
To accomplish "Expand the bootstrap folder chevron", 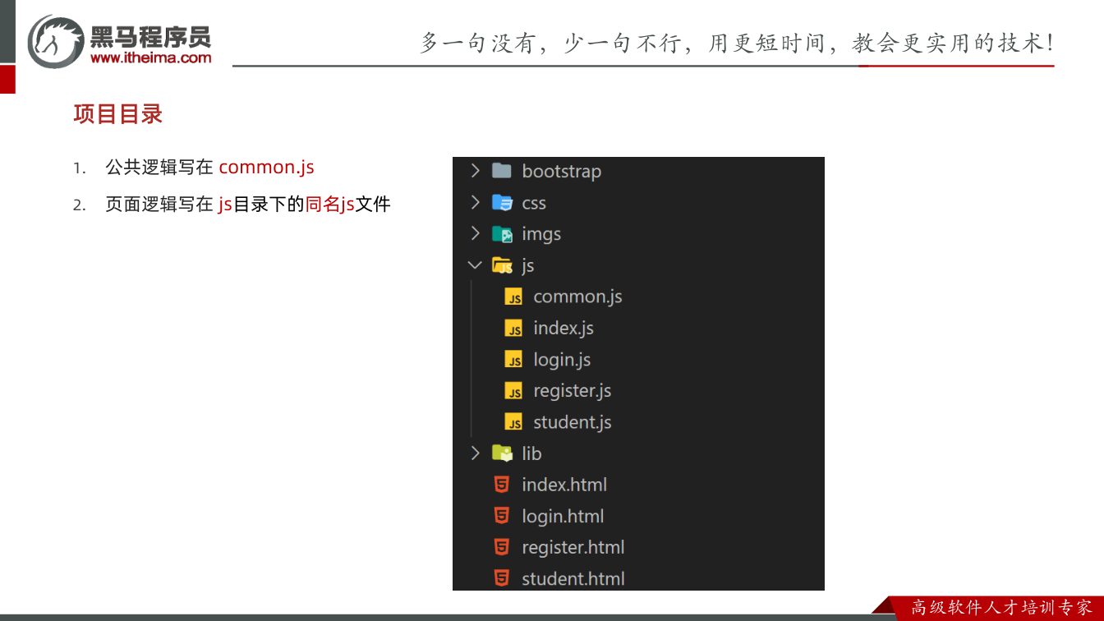I will tap(475, 171).
